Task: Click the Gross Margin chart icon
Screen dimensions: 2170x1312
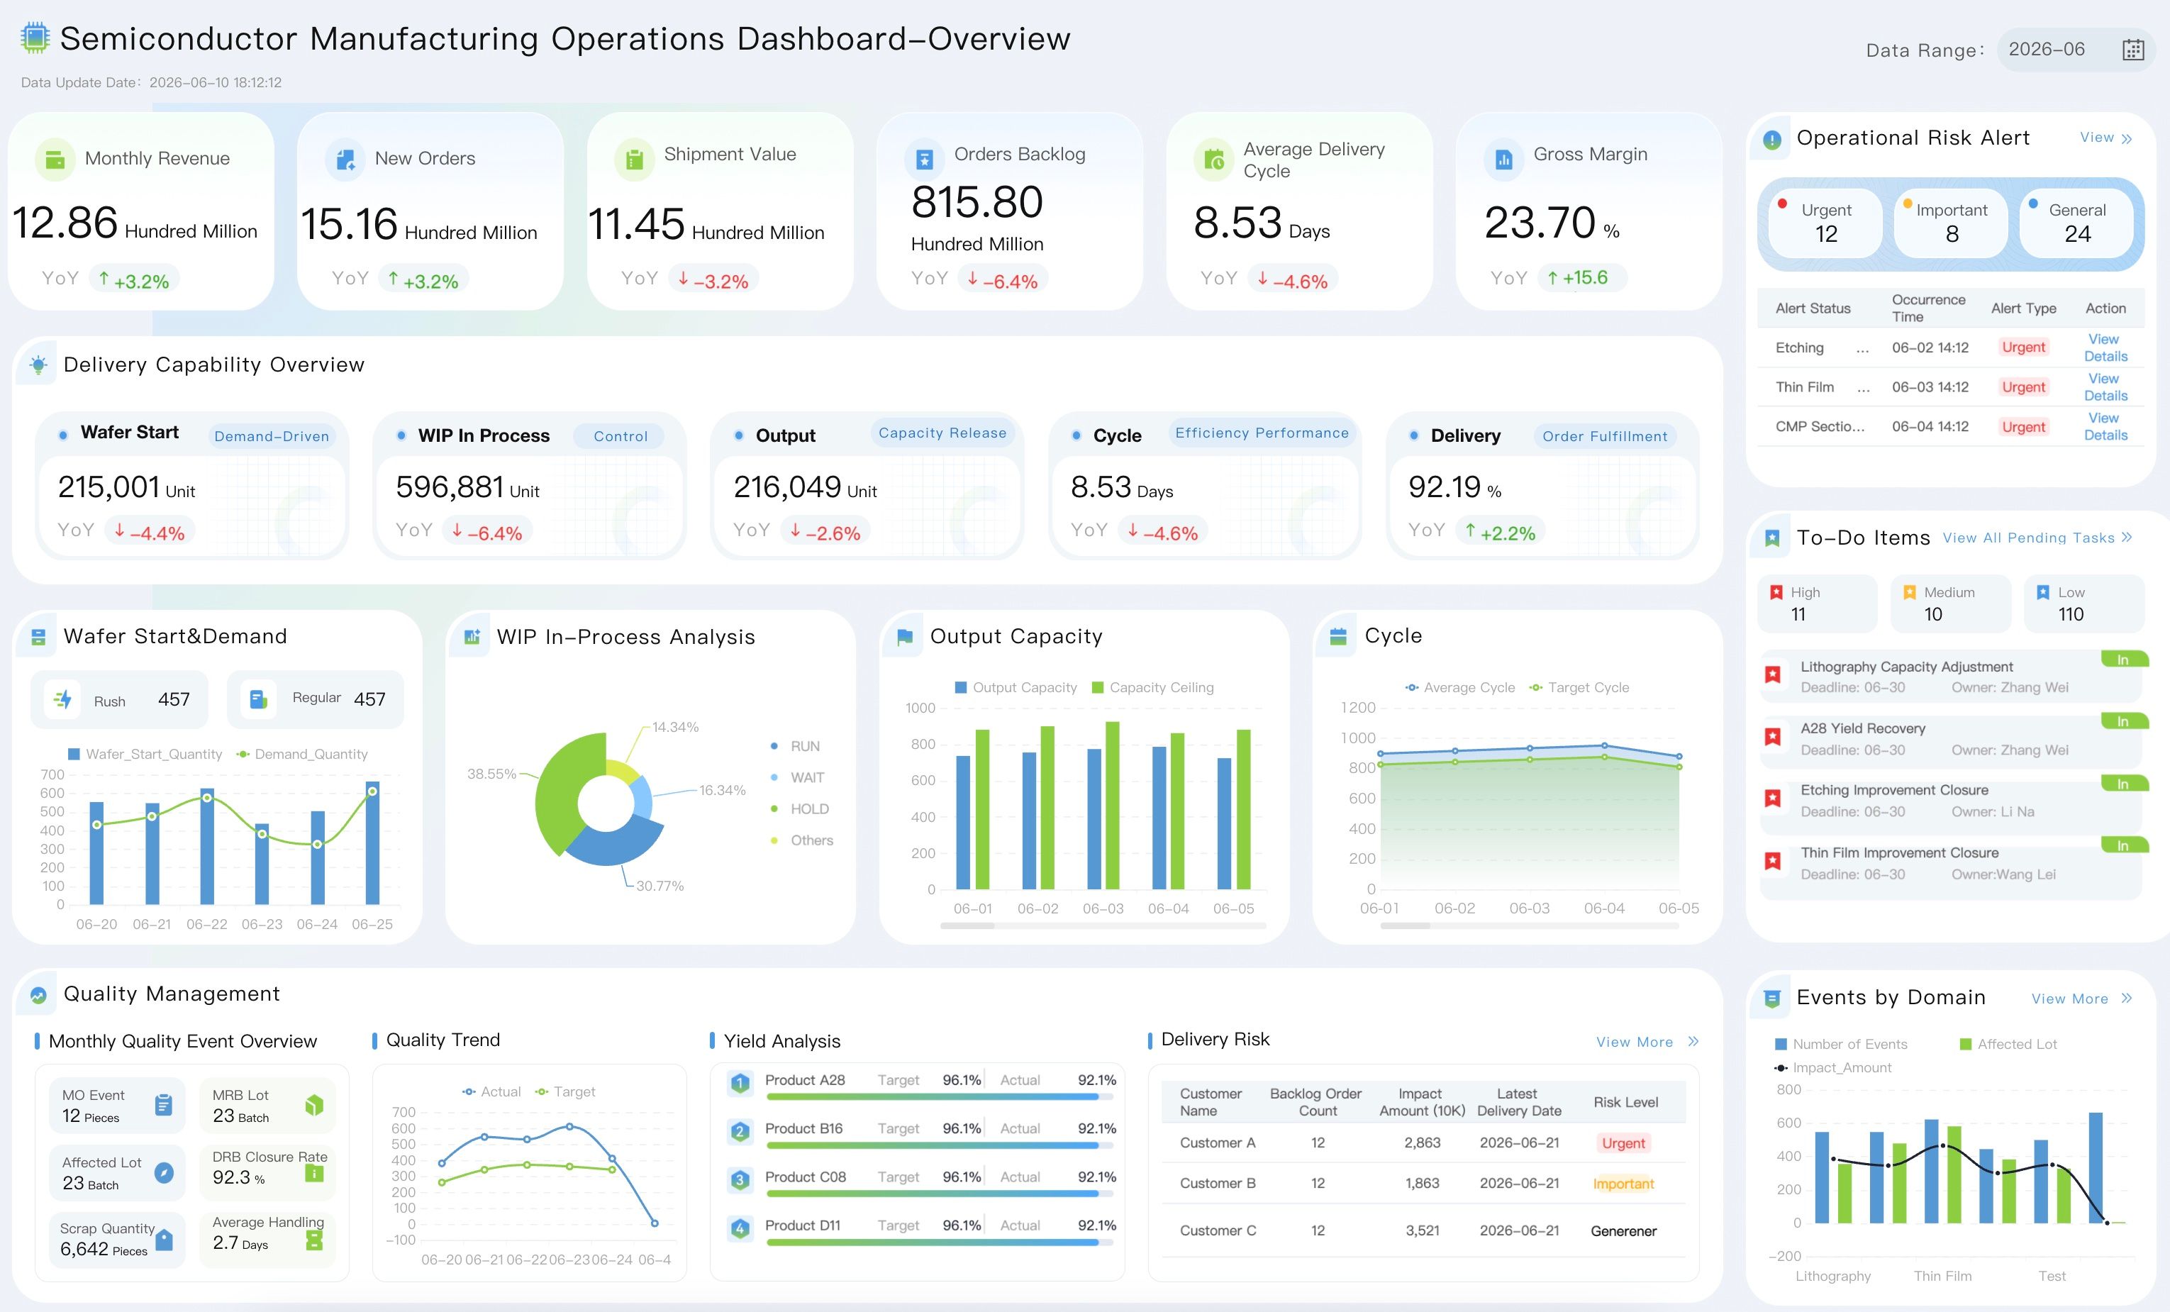Action: [1503, 160]
